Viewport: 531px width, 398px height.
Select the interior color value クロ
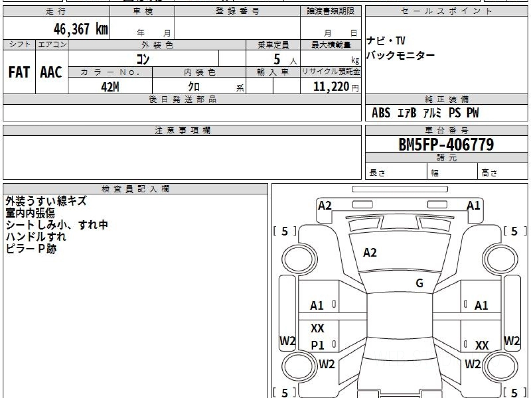[194, 87]
